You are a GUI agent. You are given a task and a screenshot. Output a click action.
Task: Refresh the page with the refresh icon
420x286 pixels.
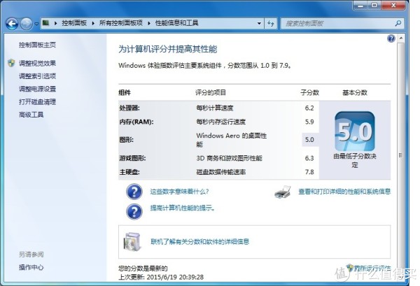[x=271, y=24]
